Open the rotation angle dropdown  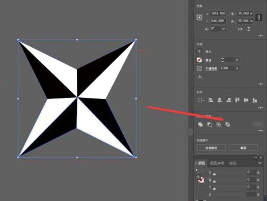pos(223,29)
